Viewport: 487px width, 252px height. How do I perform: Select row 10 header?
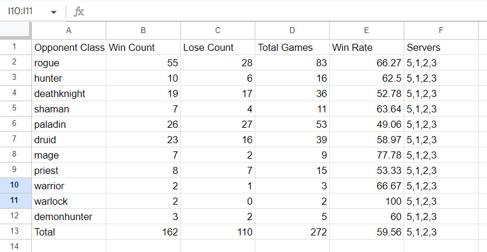[x=15, y=186]
